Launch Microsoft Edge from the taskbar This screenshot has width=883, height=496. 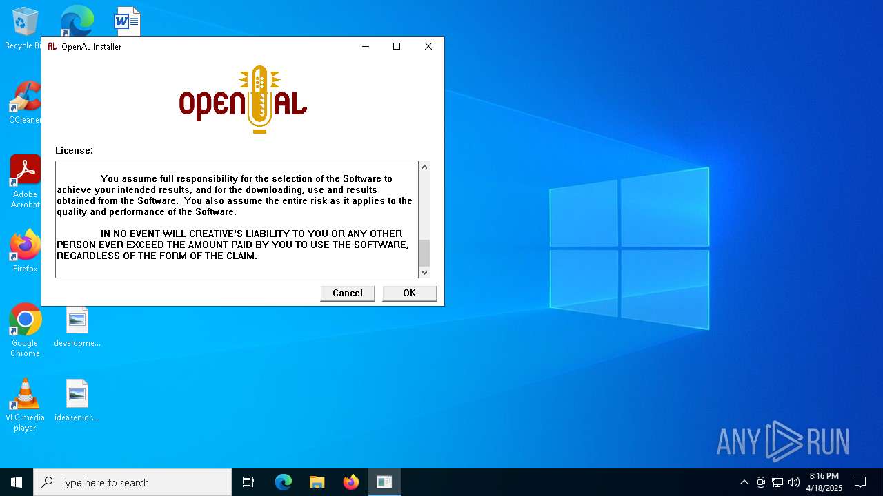coord(284,482)
